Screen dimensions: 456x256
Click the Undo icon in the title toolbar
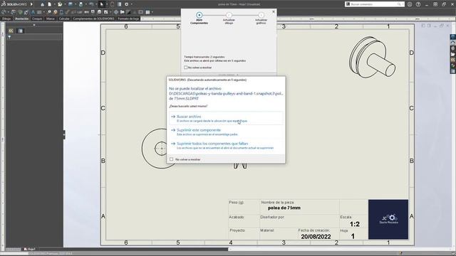coord(91,4)
